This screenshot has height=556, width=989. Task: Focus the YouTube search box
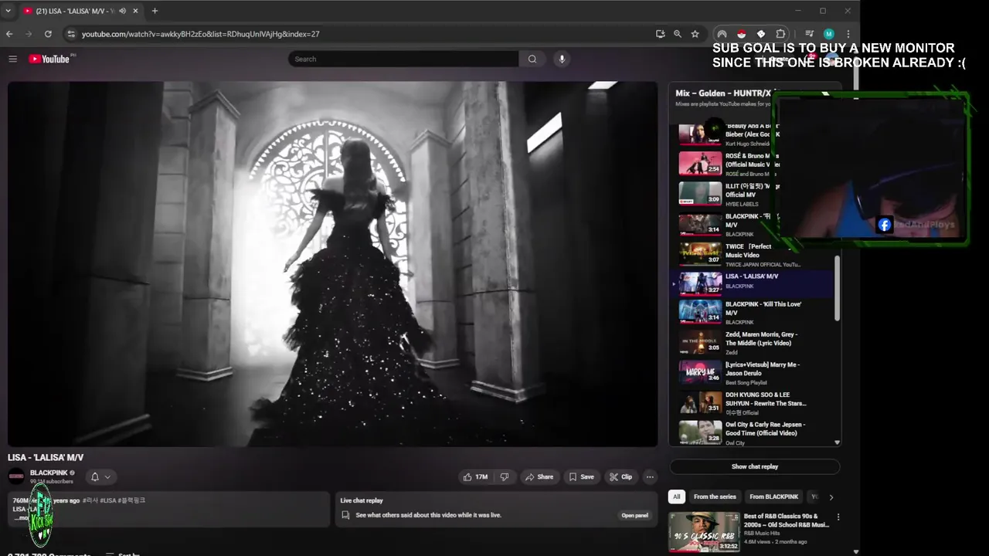click(x=403, y=59)
